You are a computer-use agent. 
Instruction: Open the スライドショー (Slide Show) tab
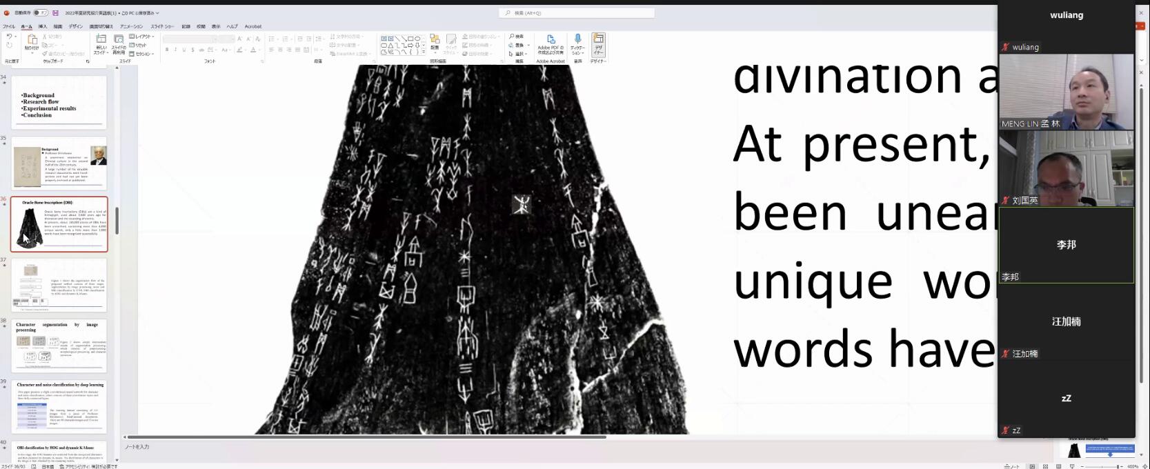[163, 26]
